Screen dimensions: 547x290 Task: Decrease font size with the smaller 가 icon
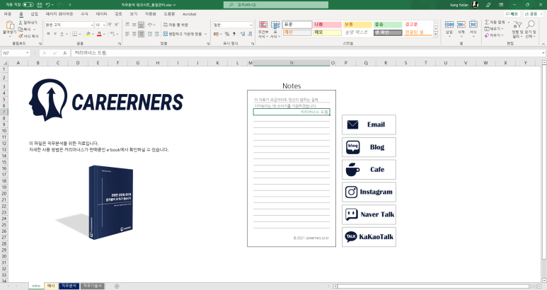click(x=116, y=25)
